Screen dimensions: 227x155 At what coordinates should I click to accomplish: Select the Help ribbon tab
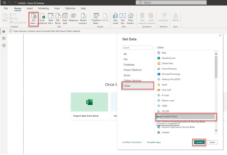point(83,8)
